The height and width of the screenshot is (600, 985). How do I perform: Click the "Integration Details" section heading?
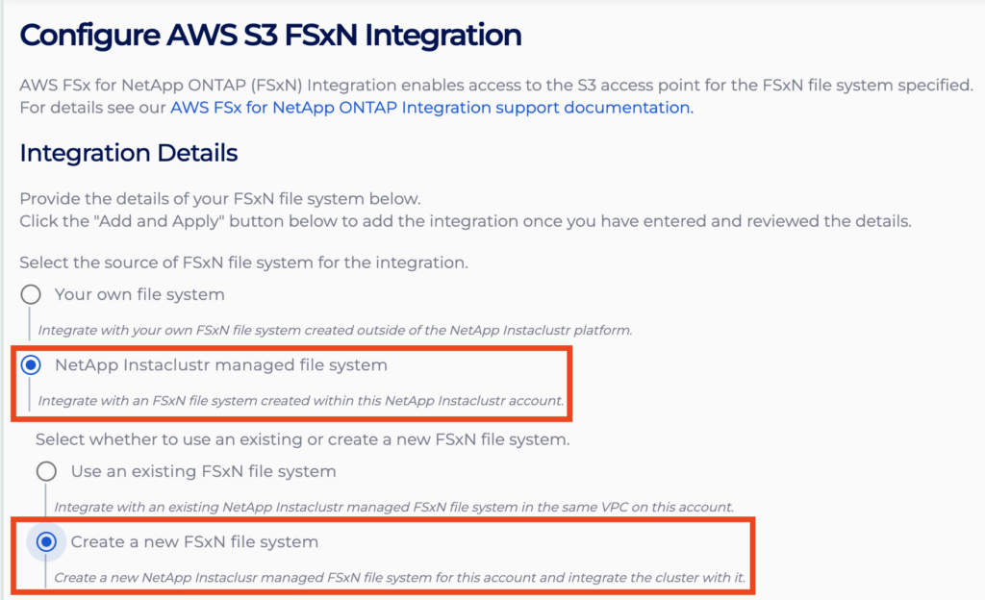point(129,153)
